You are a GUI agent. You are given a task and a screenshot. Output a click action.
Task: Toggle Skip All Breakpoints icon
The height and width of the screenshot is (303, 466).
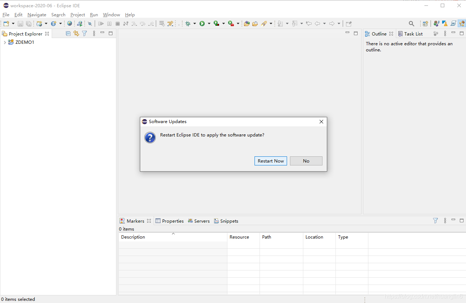click(90, 24)
